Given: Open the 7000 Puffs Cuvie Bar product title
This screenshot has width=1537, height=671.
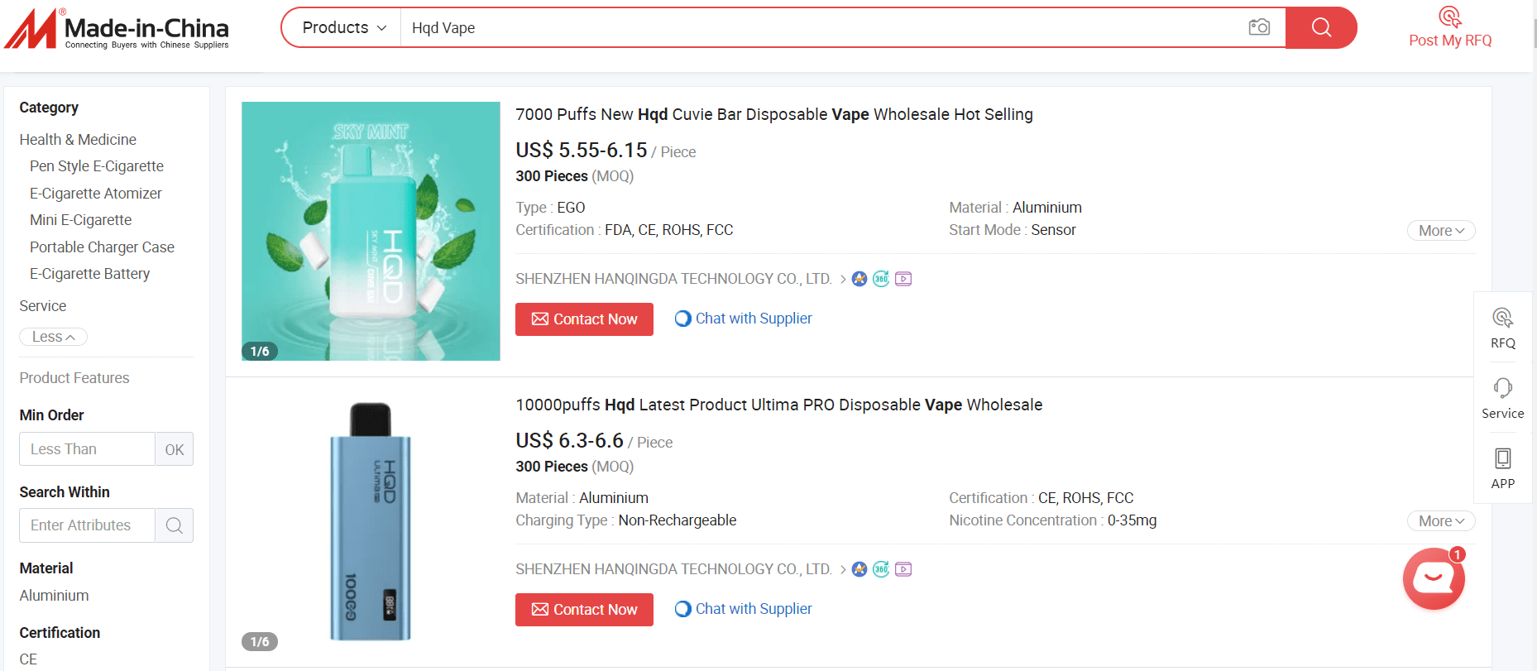Looking at the screenshot, I should [774, 114].
